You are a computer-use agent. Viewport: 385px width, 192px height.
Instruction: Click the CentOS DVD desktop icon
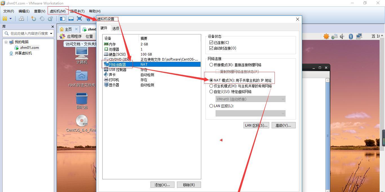click(x=81, y=123)
